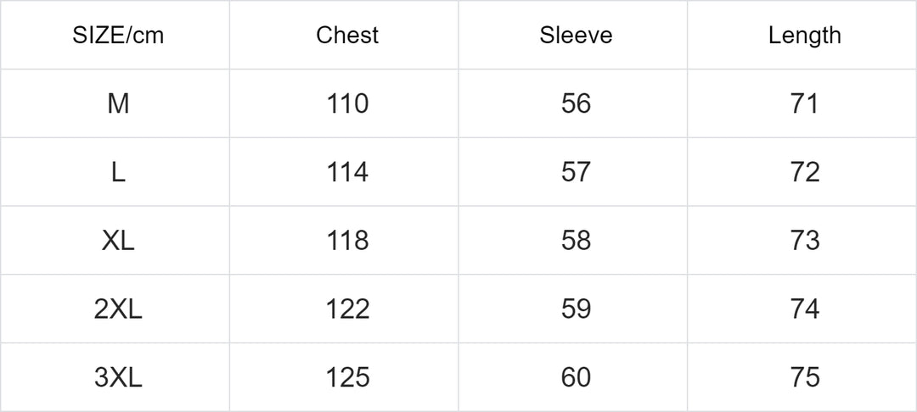Image resolution: width=917 pixels, height=412 pixels.
Task: Select length measurement 74
Action: click(804, 309)
